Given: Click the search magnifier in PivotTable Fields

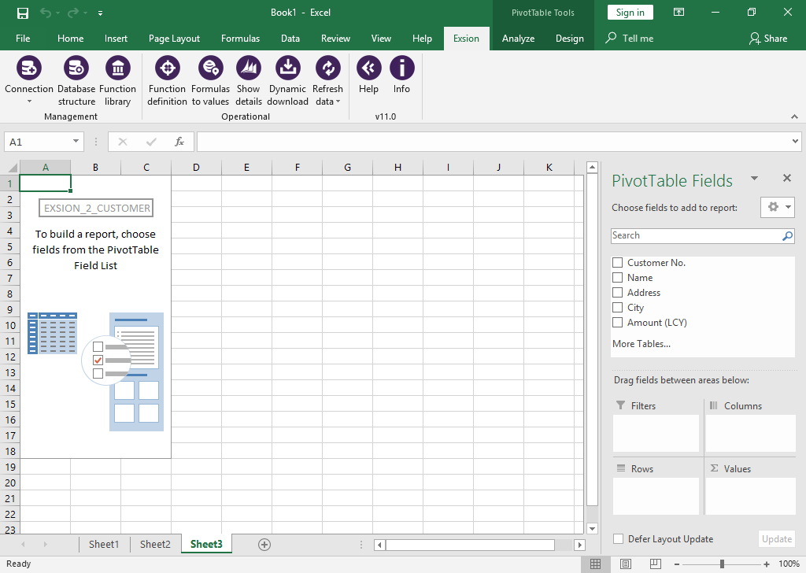Looking at the screenshot, I should click(787, 236).
